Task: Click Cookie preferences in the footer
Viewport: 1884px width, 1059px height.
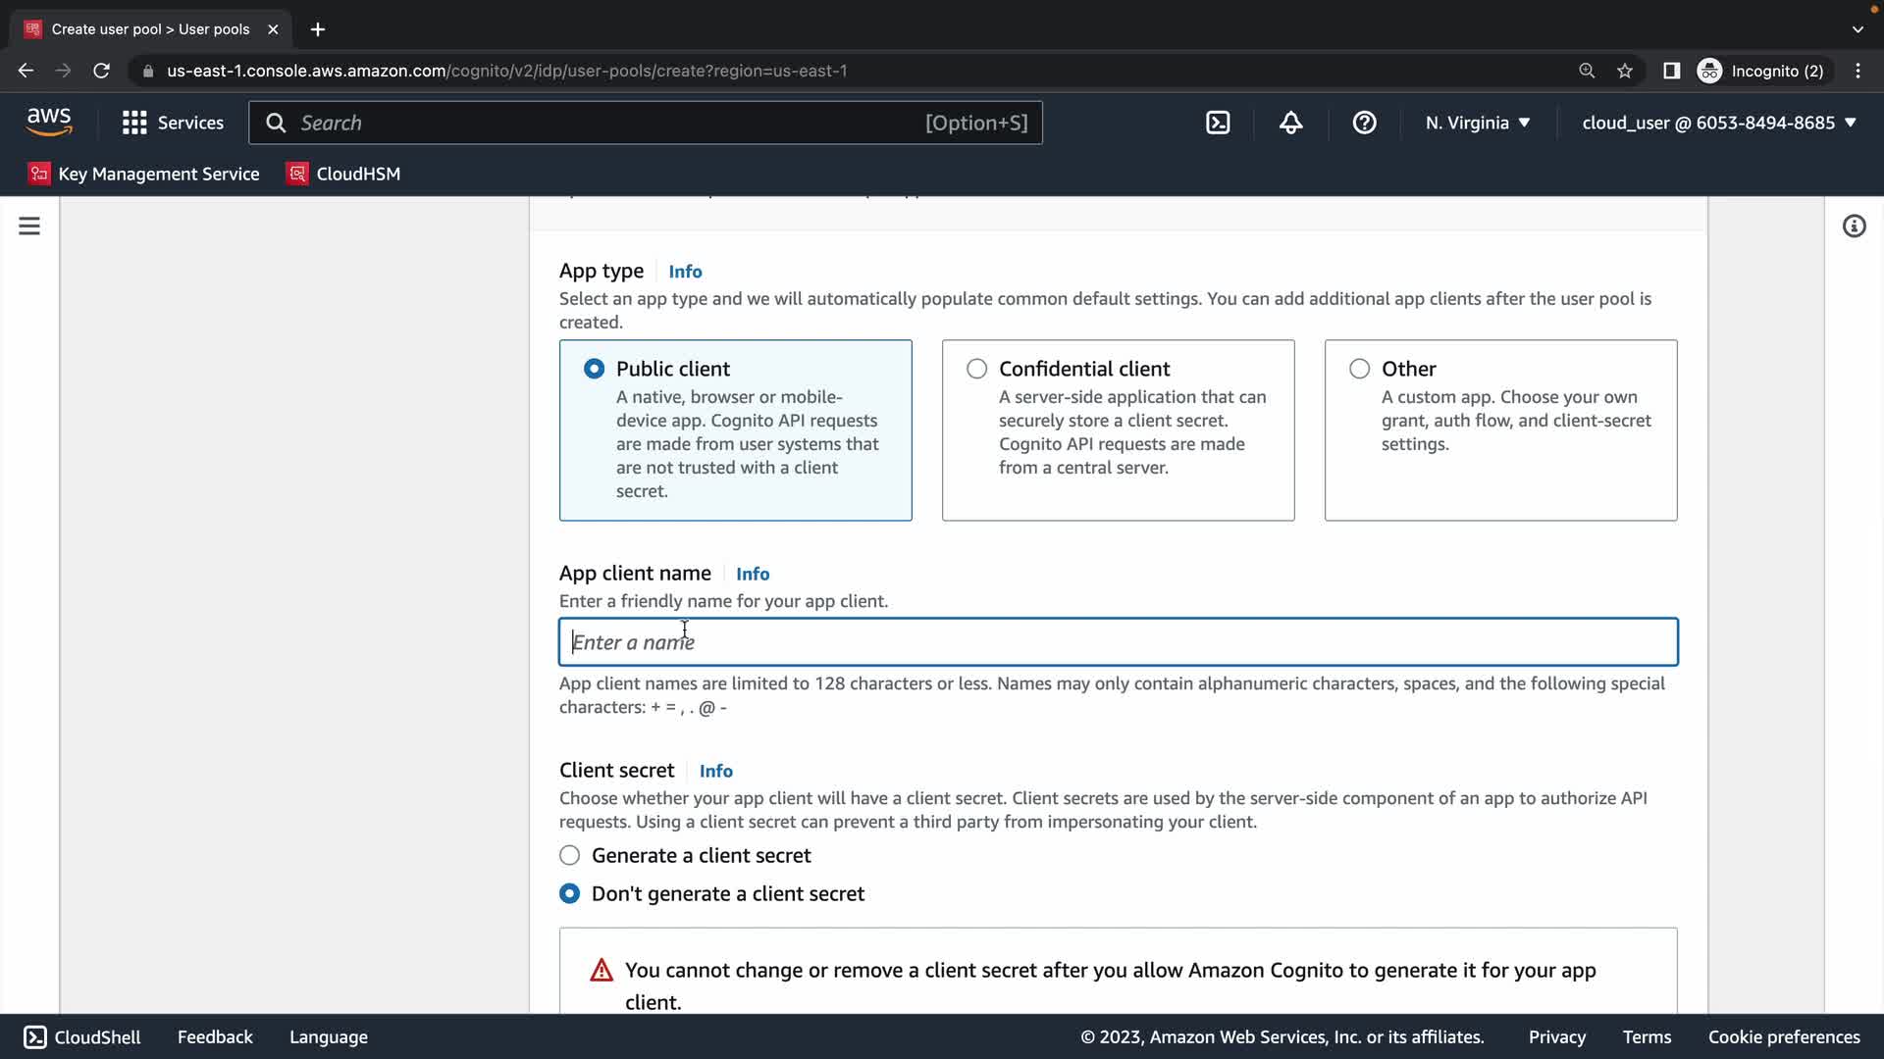Action: pyautogui.click(x=1783, y=1036)
